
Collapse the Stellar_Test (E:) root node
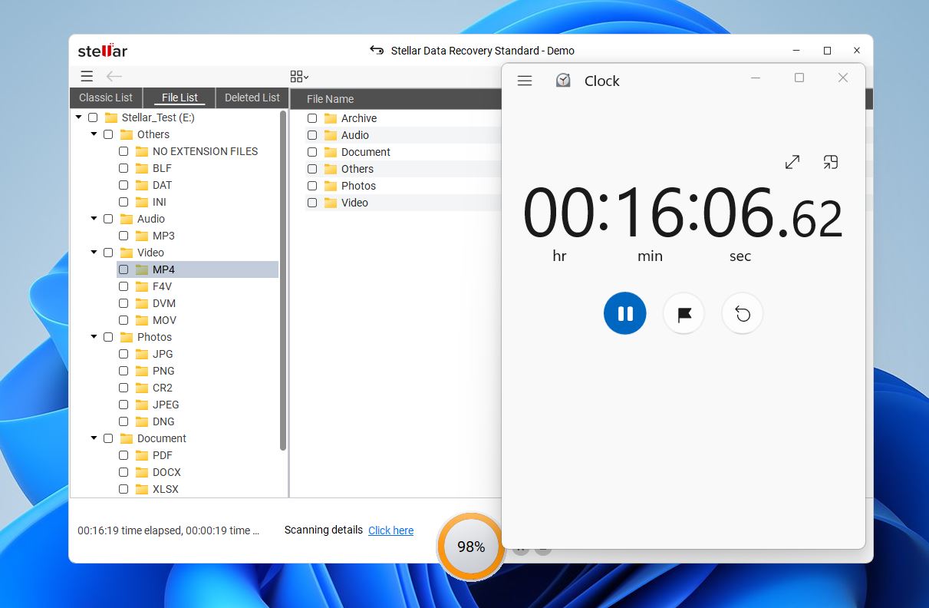pos(79,117)
